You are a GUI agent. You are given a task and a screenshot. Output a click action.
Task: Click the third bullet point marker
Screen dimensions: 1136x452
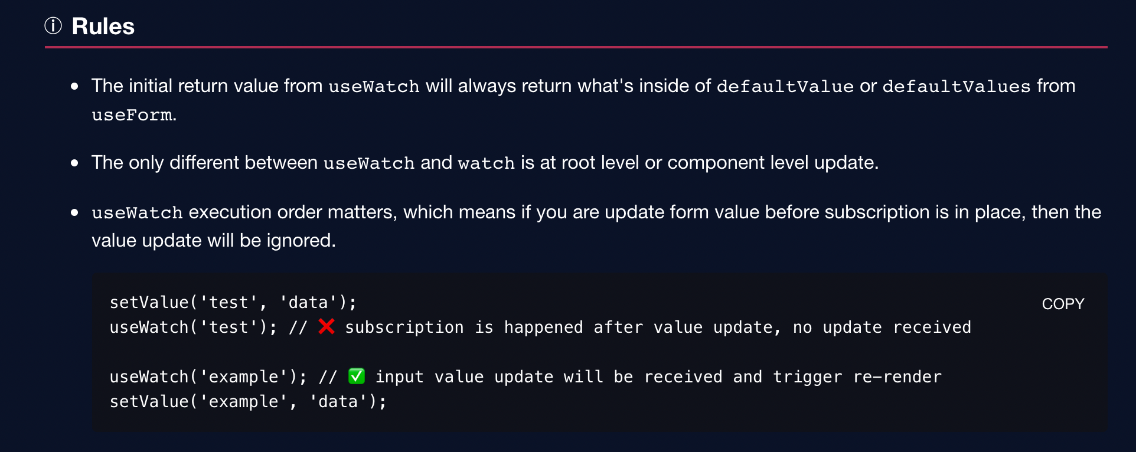[74, 212]
